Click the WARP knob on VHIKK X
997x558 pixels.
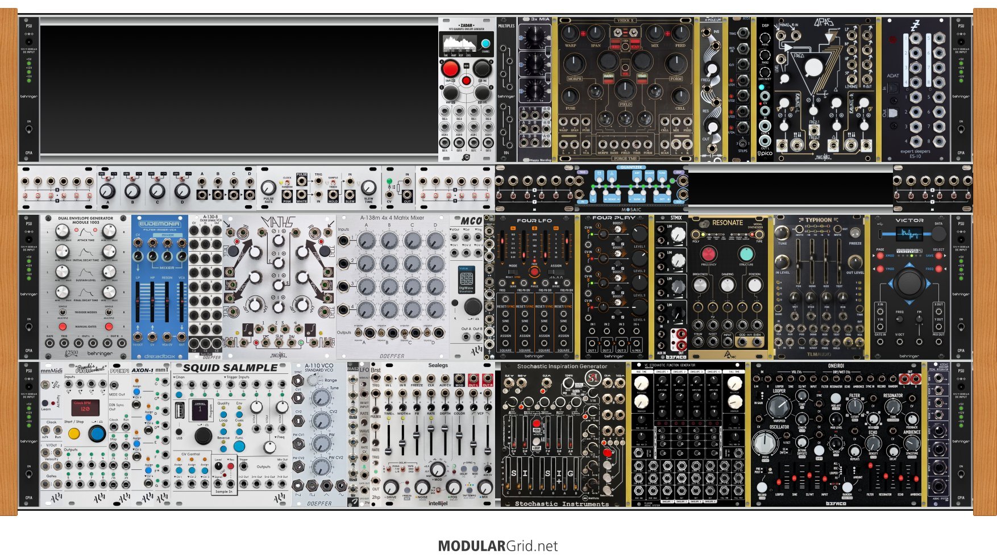coord(570,33)
